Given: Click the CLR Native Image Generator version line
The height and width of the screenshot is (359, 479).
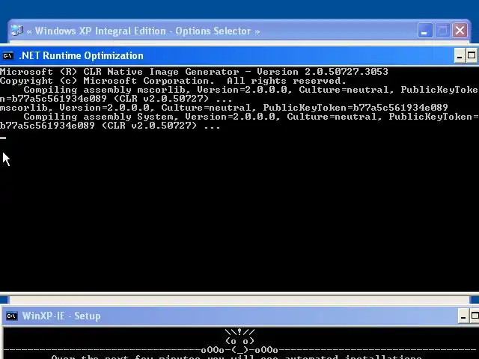Looking at the screenshot, I should point(194,72).
